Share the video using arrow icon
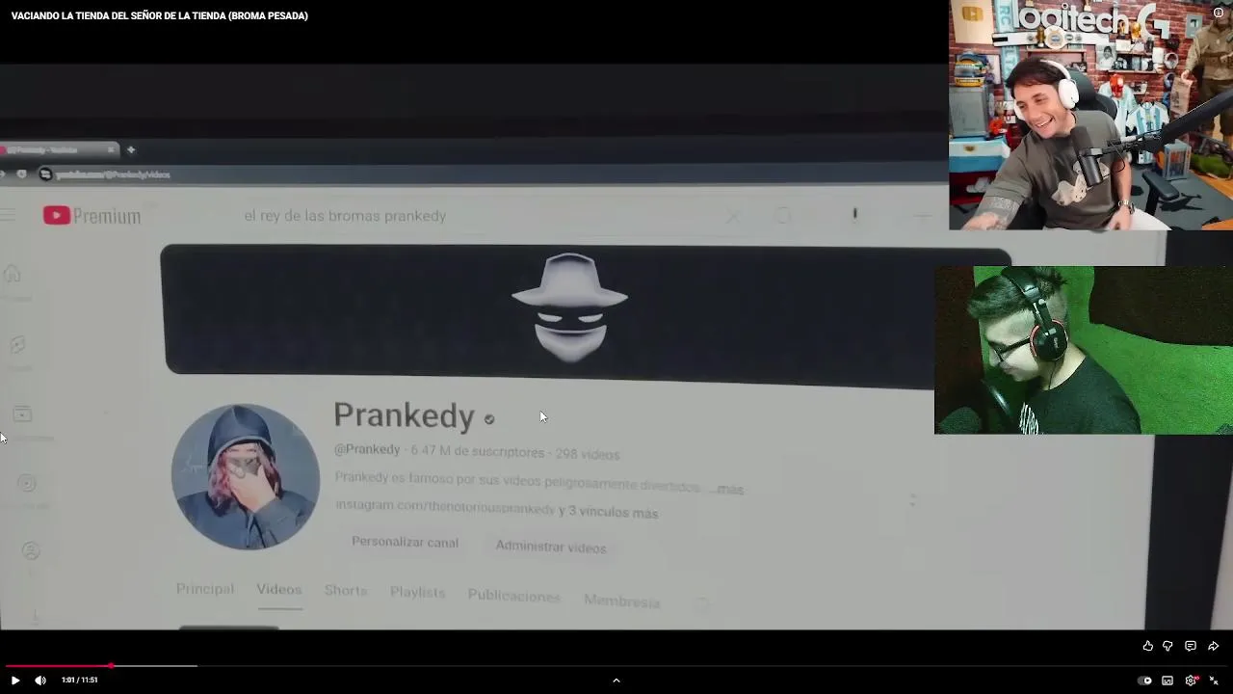The image size is (1233, 694). pos(1214,646)
